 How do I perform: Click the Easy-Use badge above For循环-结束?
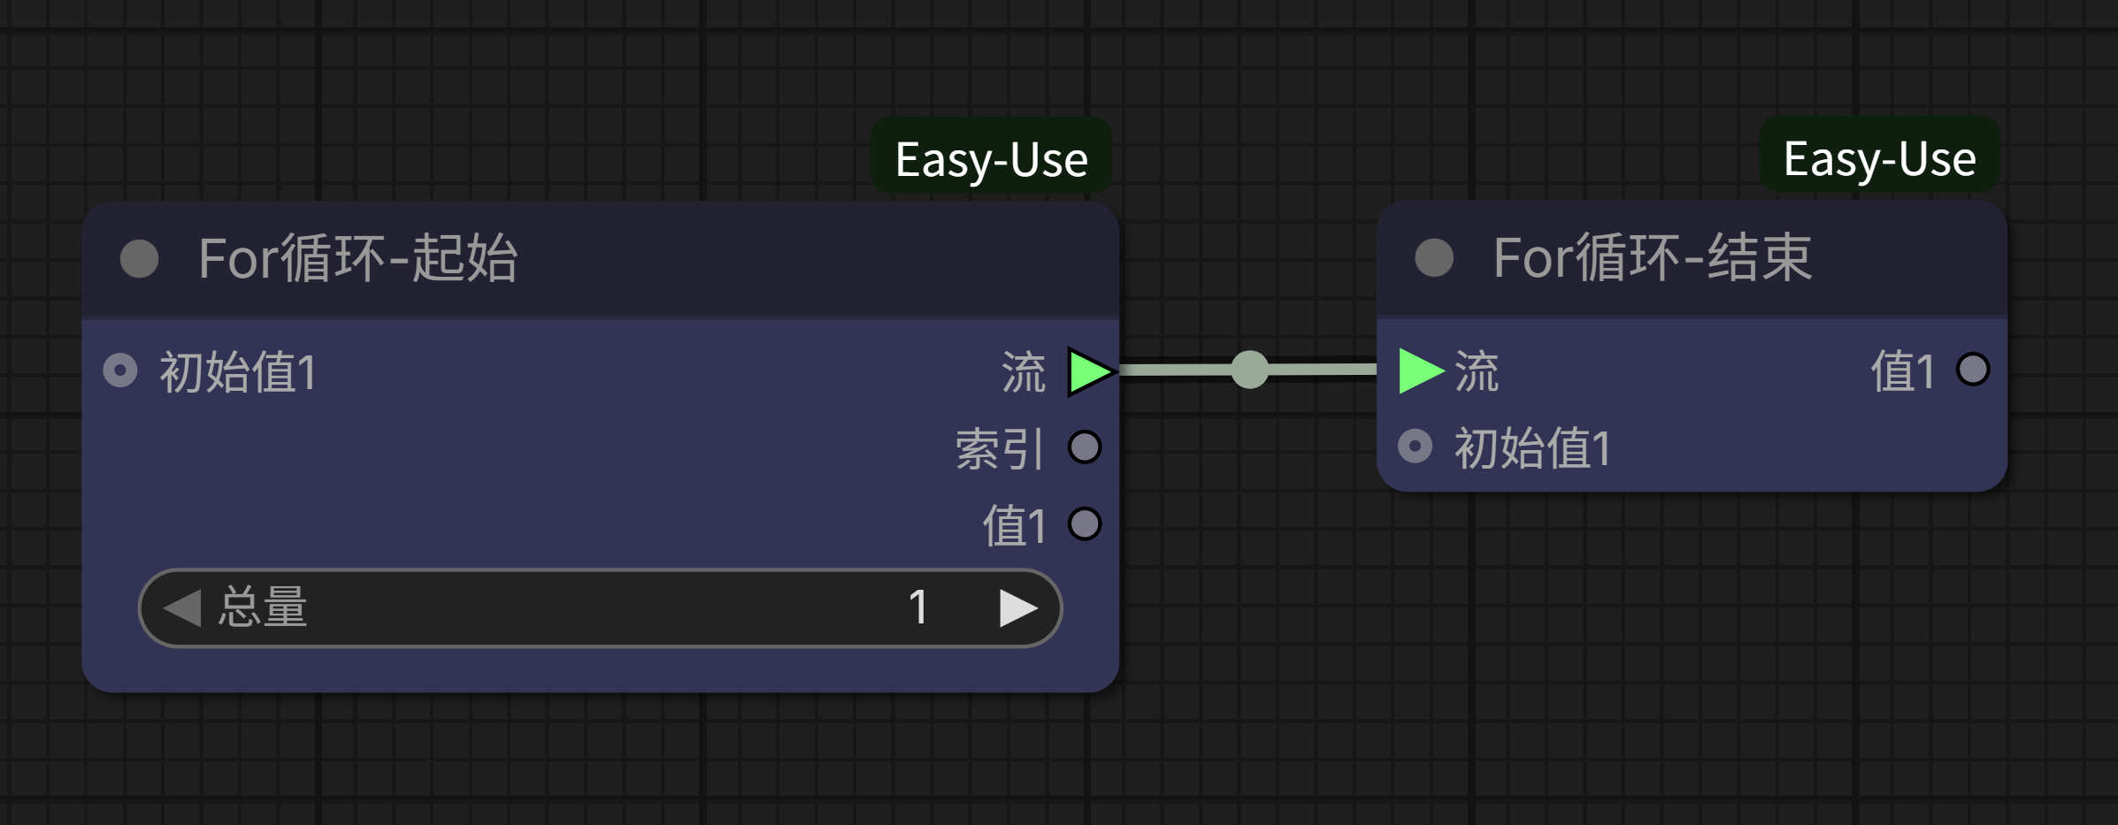[1879, 158]
